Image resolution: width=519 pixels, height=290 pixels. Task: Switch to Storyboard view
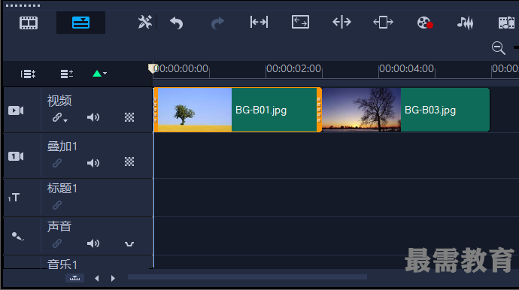pyautogui.click(x=29, y=23)
